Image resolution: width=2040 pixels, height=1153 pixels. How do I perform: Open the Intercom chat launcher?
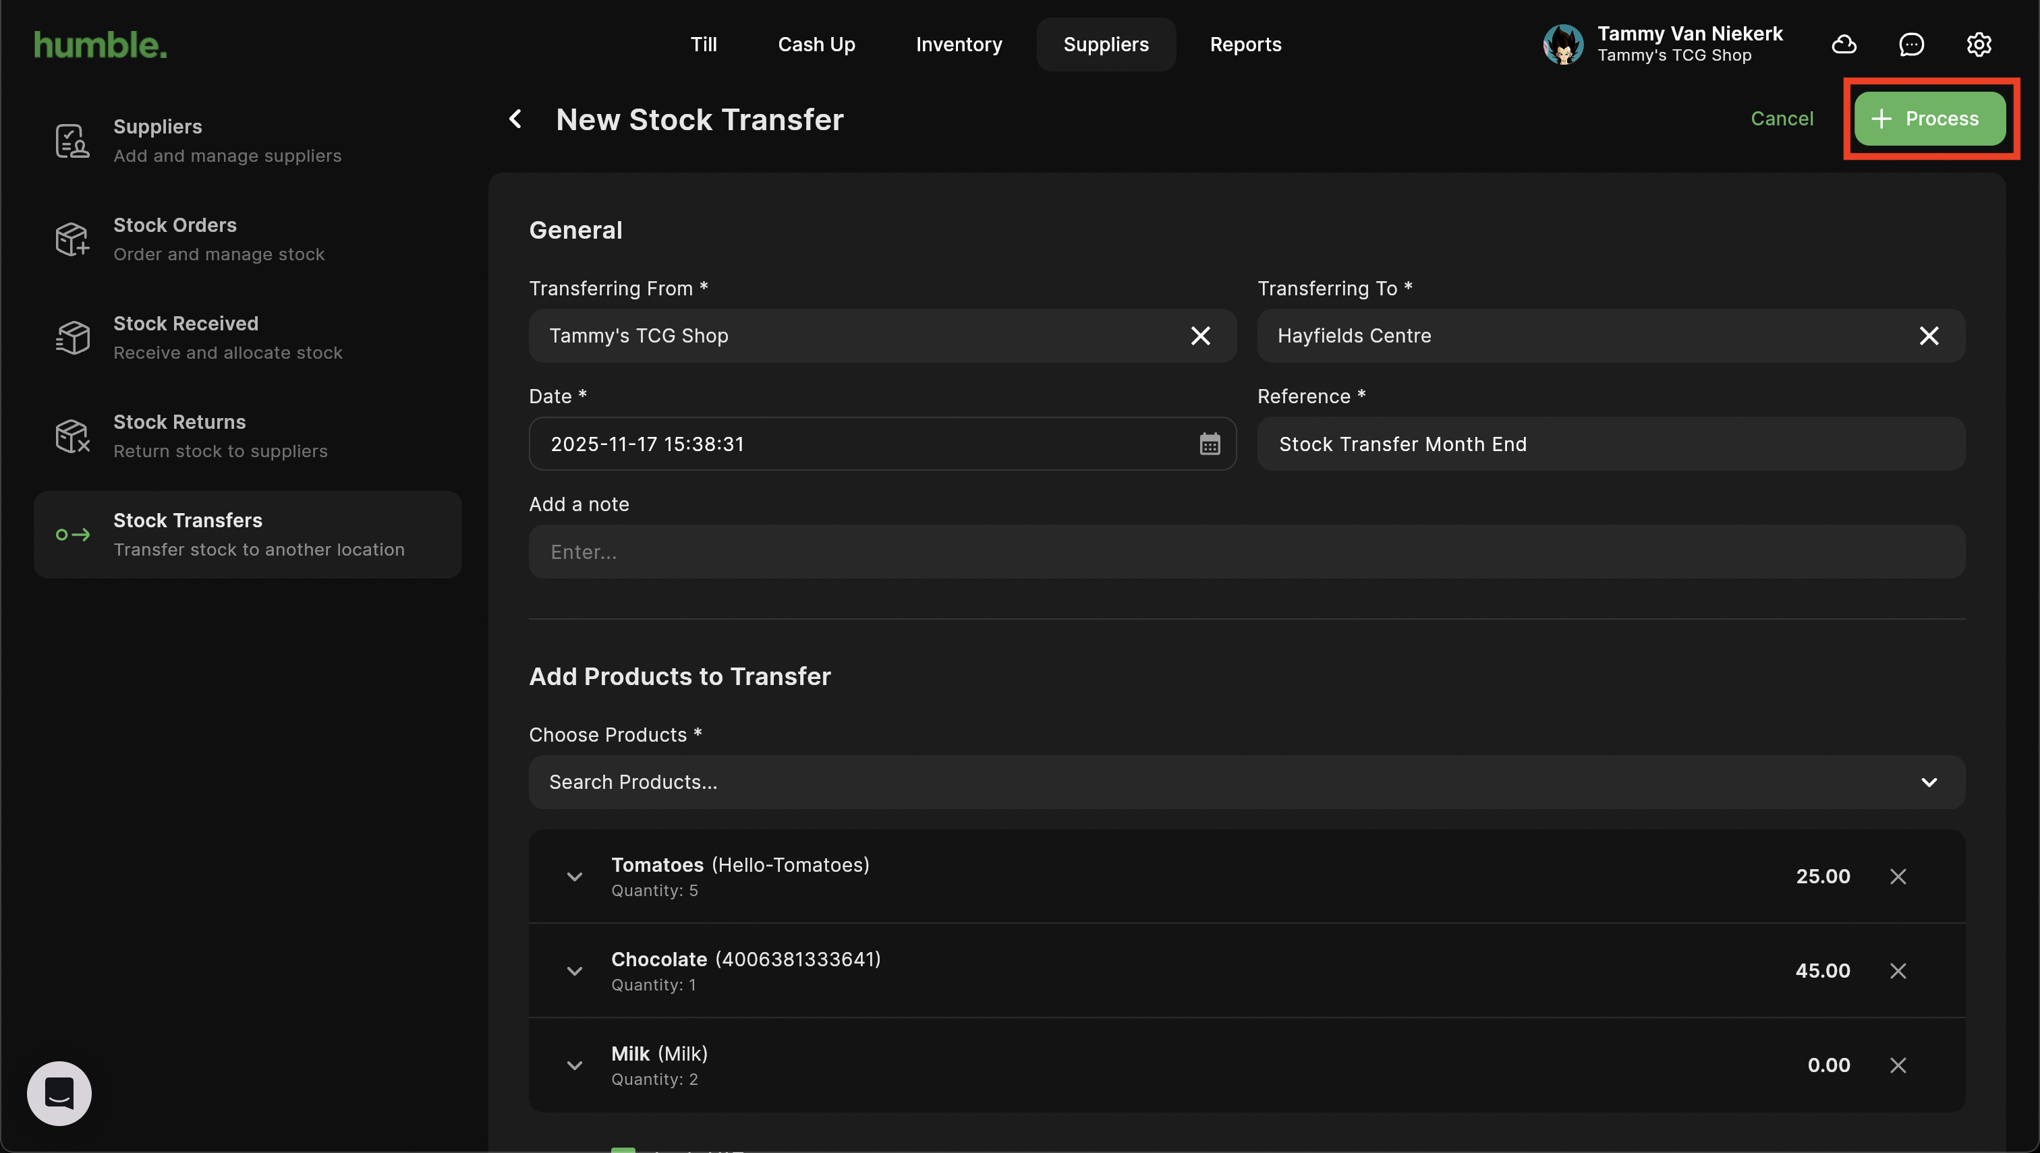59,1093
